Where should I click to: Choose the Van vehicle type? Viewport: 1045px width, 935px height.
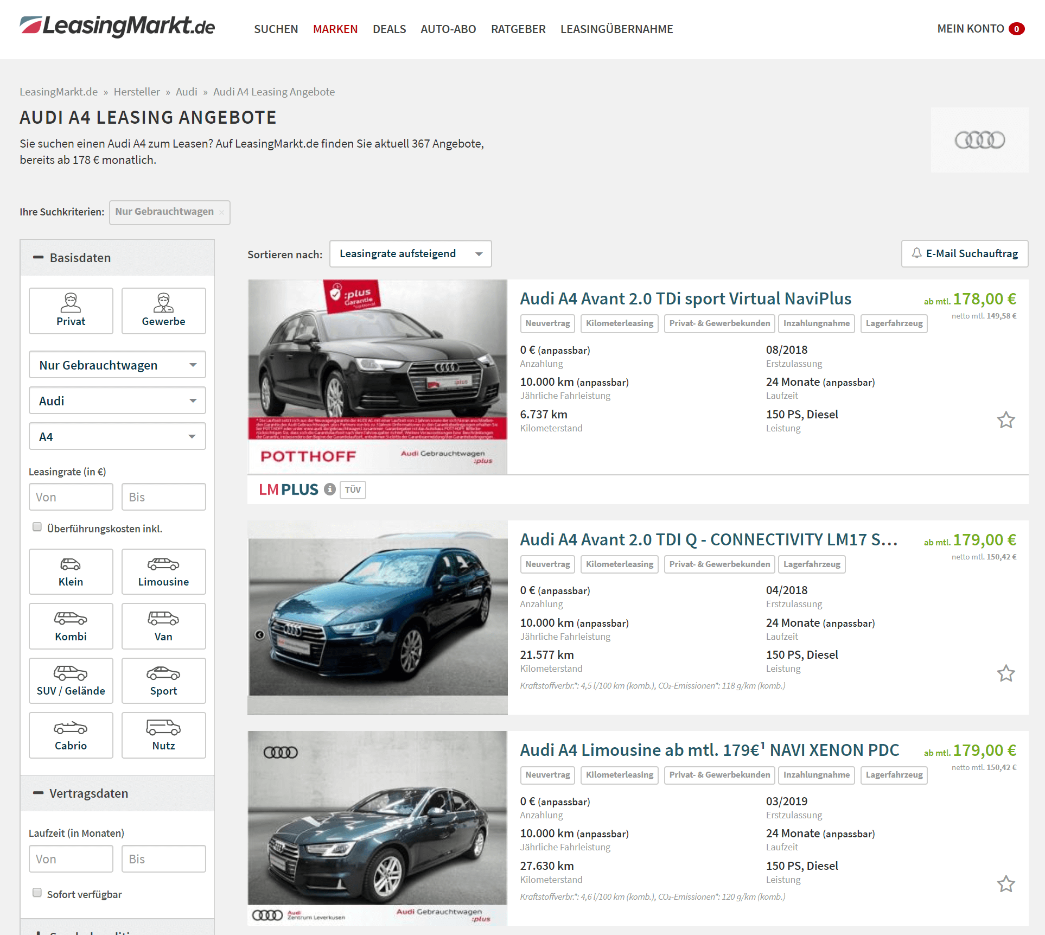163,626
